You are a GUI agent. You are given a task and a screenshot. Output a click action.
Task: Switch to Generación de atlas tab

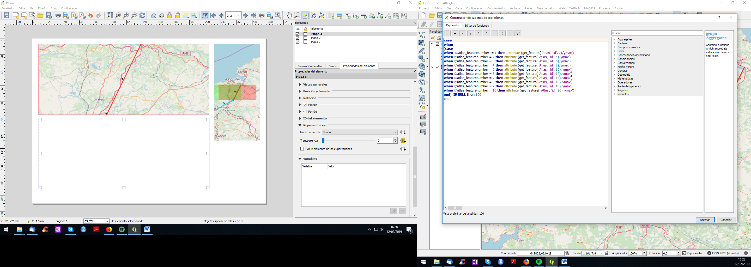coord(310,66)
